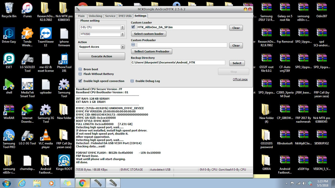Viewport: 335px width, 188px height.
Task: Open the 0-By CPU dropdown
Action: (x=102, y=27)
